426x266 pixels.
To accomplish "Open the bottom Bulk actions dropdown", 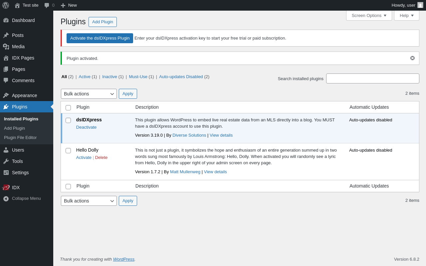I will 89,201.
